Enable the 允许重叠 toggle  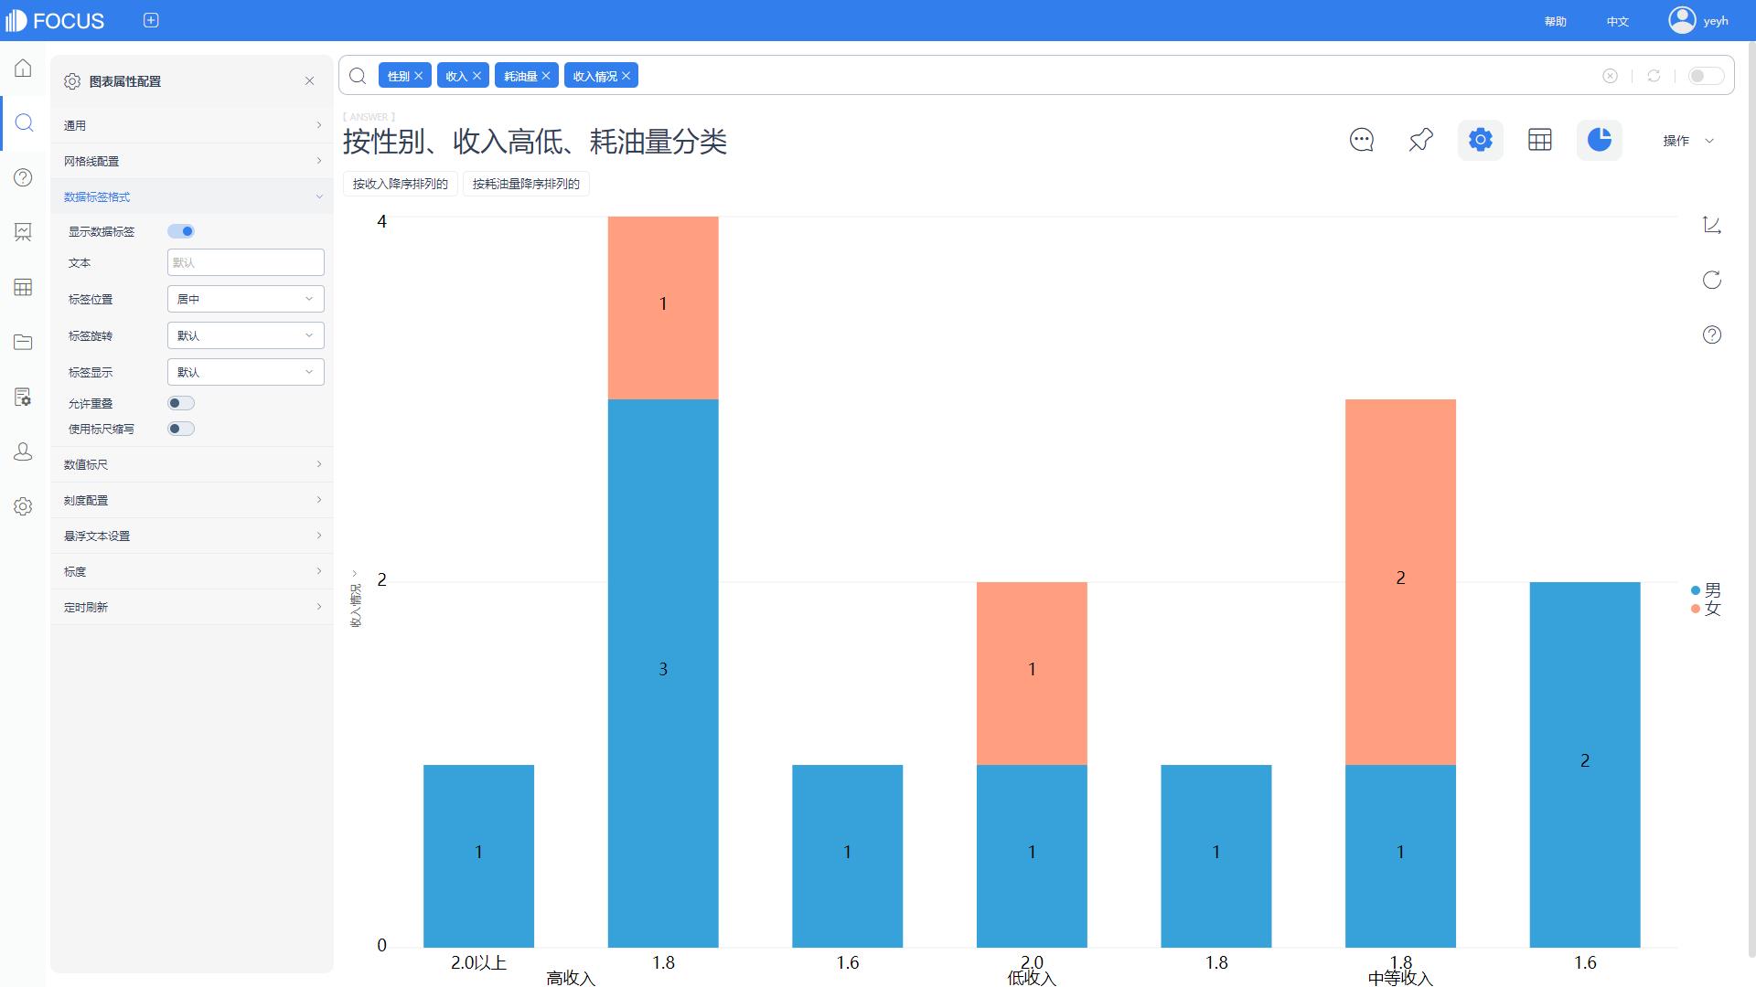tap(181, 403)
